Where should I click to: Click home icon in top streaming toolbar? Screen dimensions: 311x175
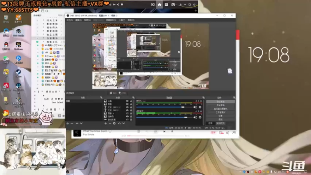pos(159,5)
